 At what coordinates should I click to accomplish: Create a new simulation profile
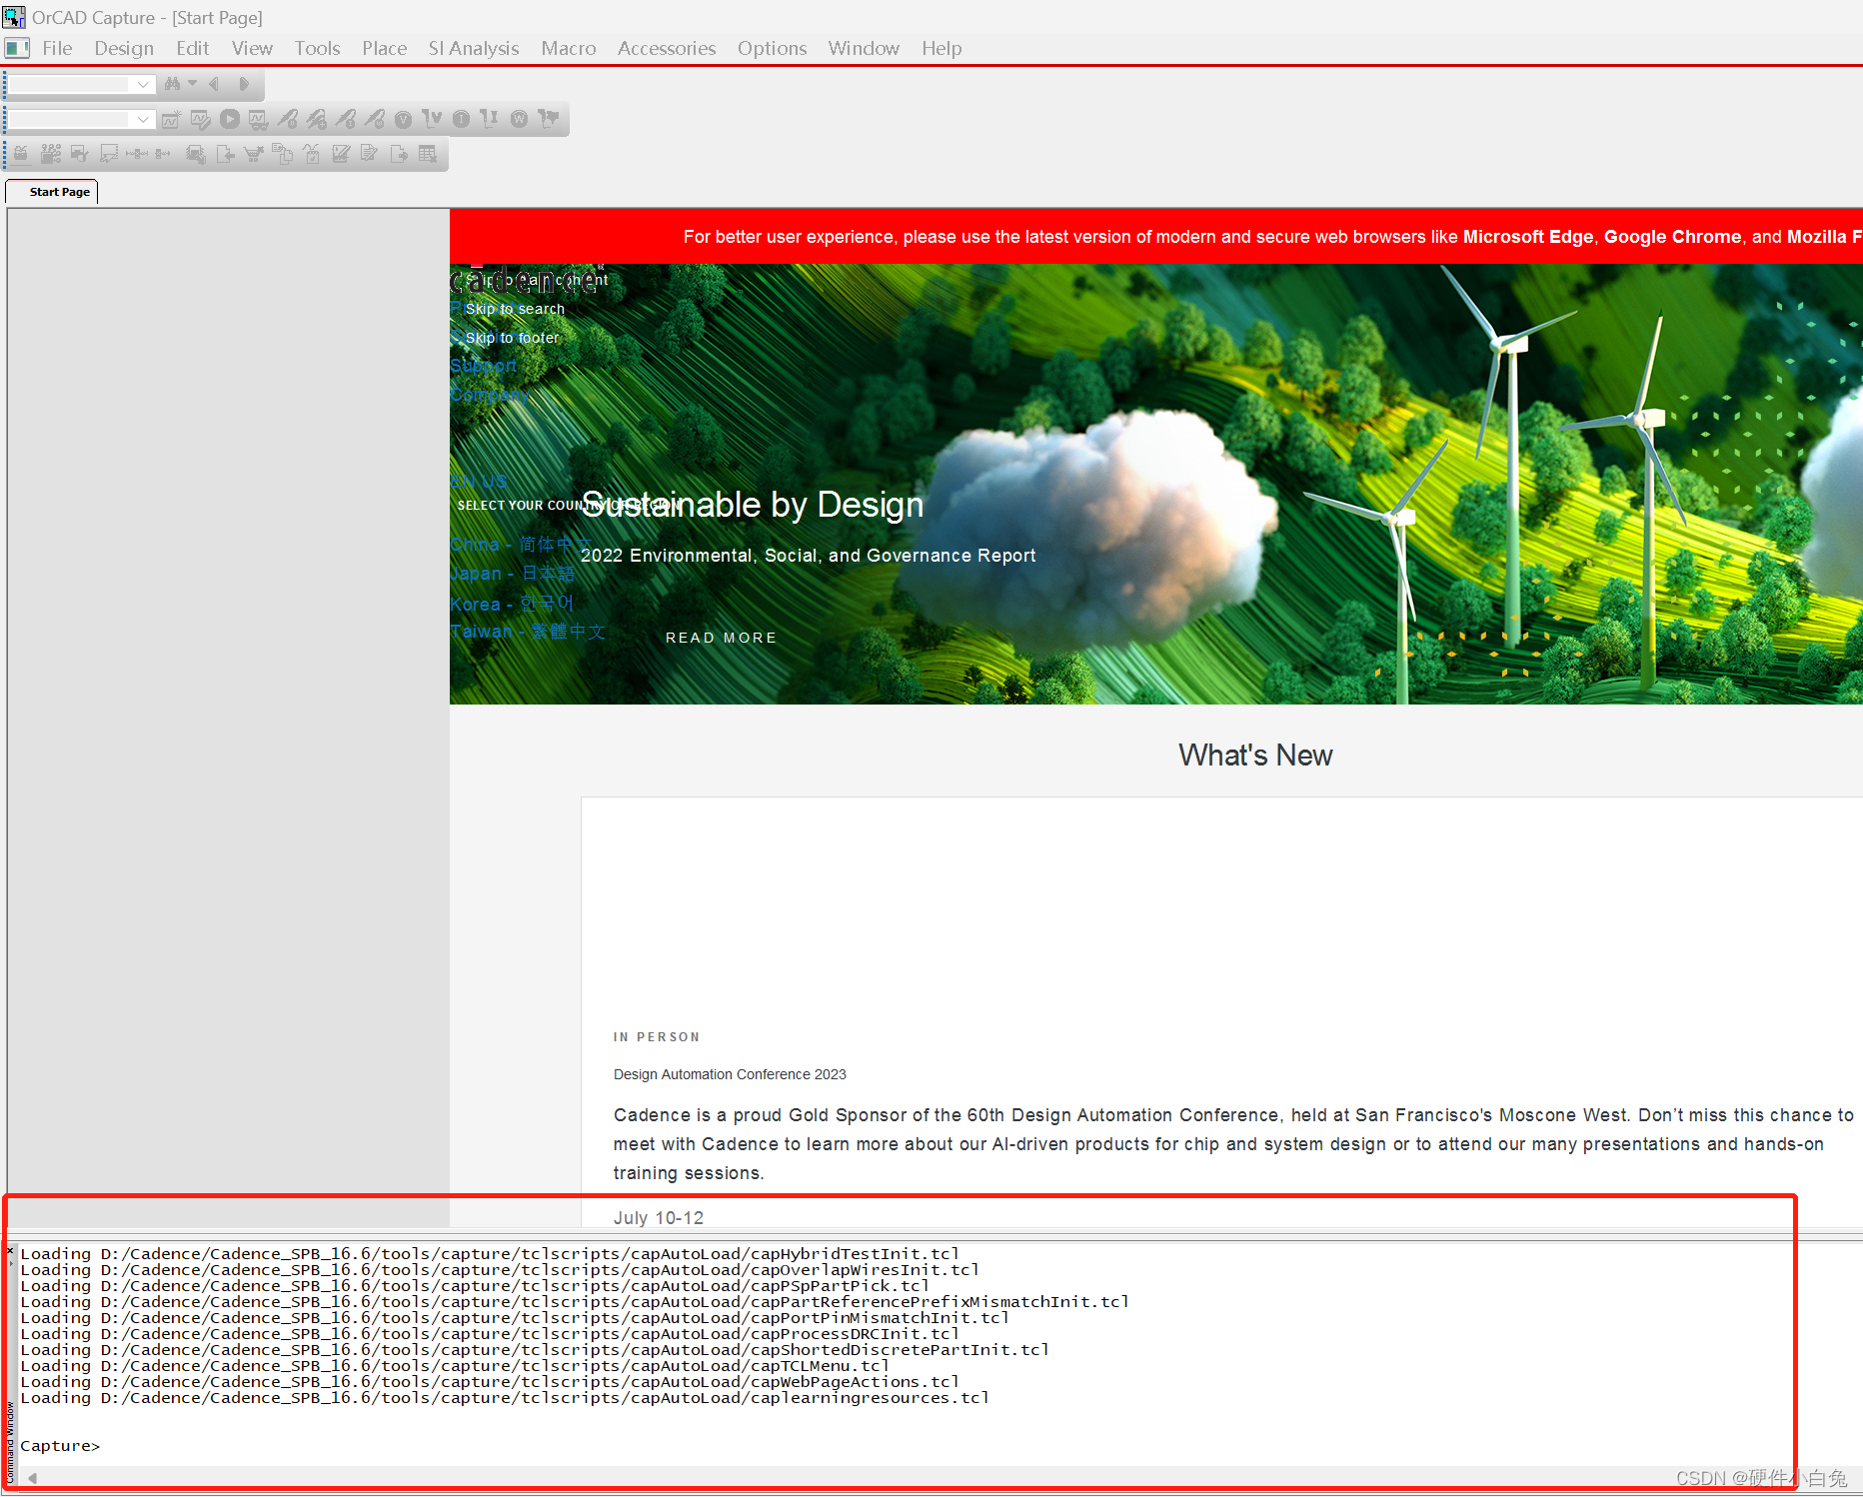[171, 119]
